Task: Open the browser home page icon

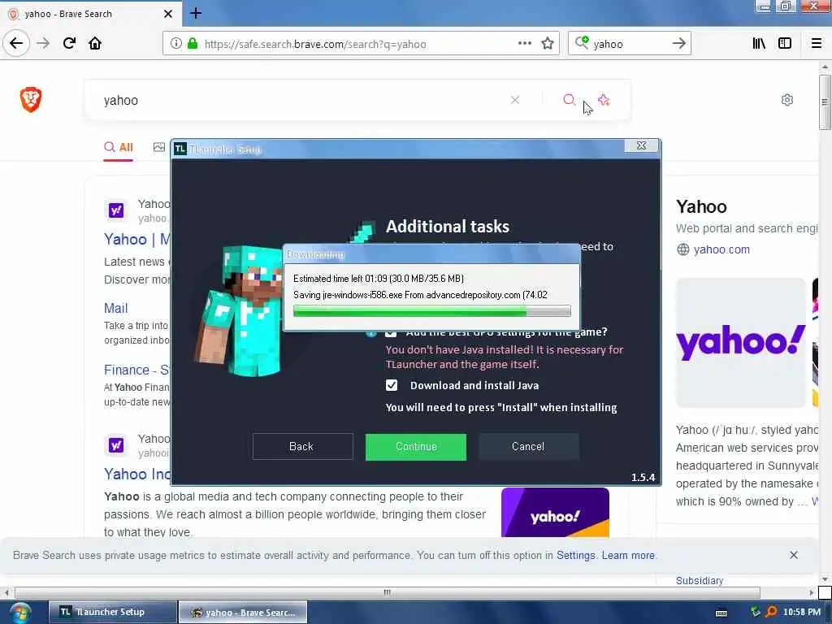Action: (95, 43)
